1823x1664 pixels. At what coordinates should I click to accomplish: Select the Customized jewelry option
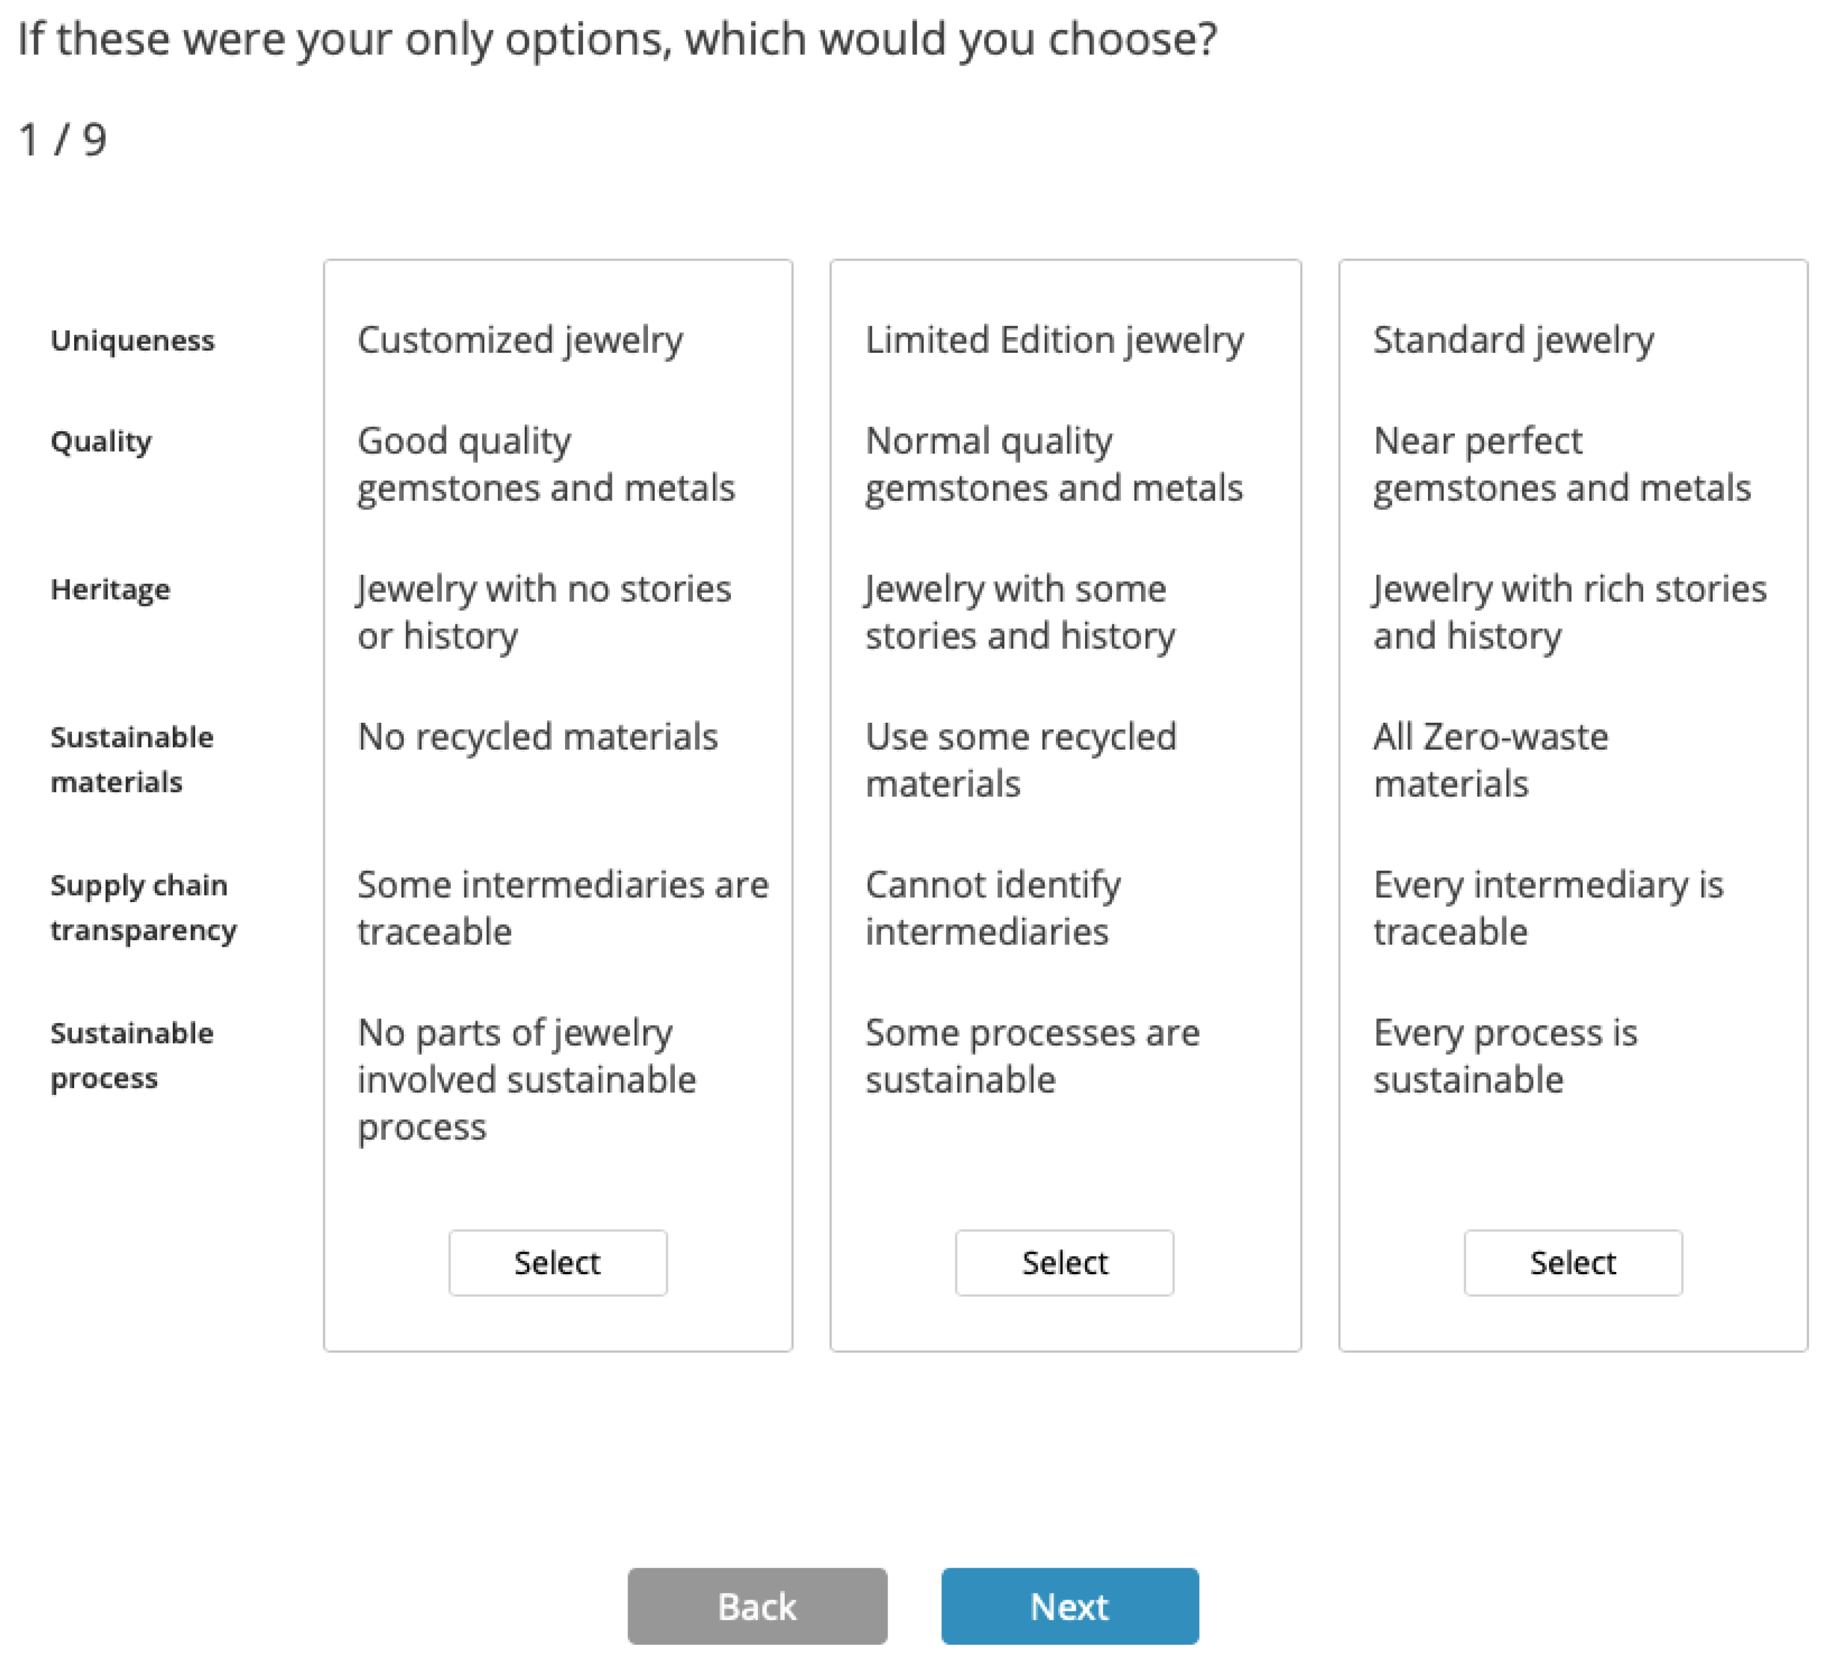tap(557, 1263)
